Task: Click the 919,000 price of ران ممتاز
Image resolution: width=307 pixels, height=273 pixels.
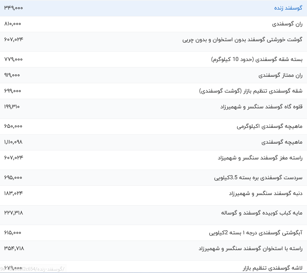Action: coord(12,75)
